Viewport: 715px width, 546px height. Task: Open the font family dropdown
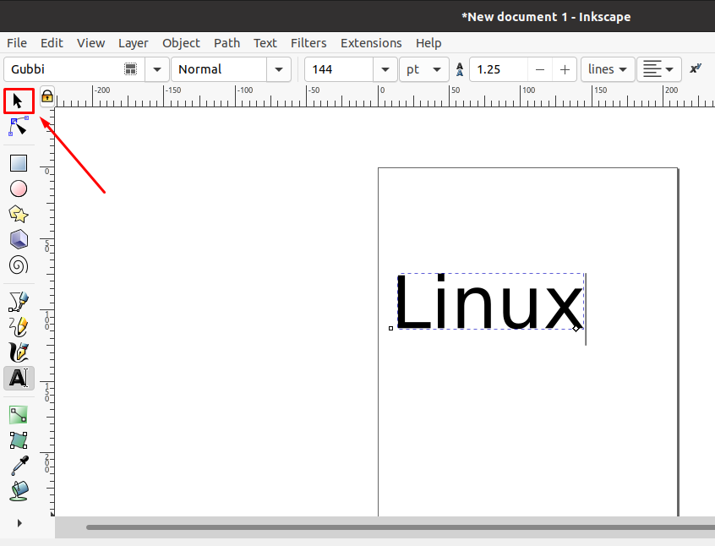click(156, 69)
